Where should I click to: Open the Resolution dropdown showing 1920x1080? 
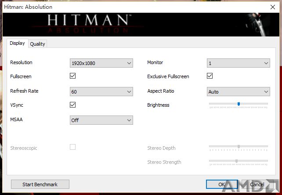101,63
